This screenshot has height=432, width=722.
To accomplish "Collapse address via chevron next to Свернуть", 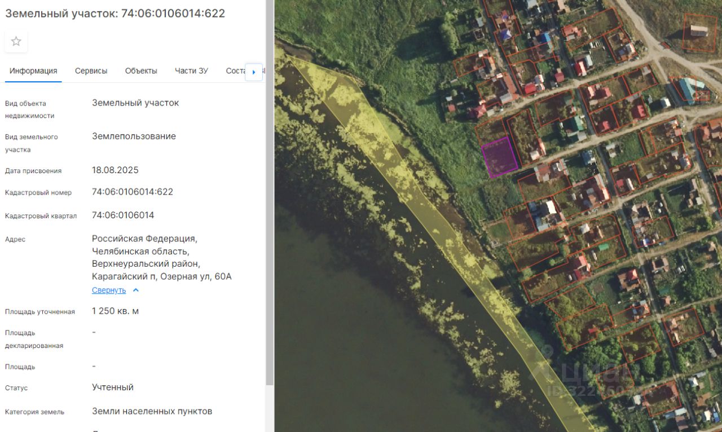I will click(x=135, y=290).
